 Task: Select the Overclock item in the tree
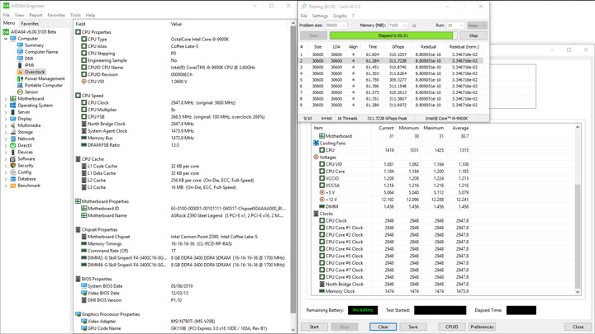click(34, 72)
